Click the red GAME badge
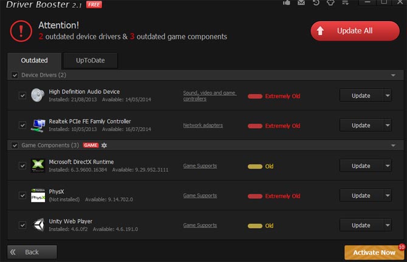The image size is (407, 262). point(91,145)
